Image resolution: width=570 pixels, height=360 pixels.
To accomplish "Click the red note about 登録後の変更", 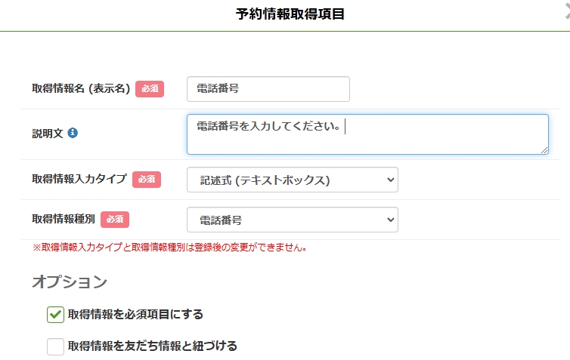I will point(169,248).
